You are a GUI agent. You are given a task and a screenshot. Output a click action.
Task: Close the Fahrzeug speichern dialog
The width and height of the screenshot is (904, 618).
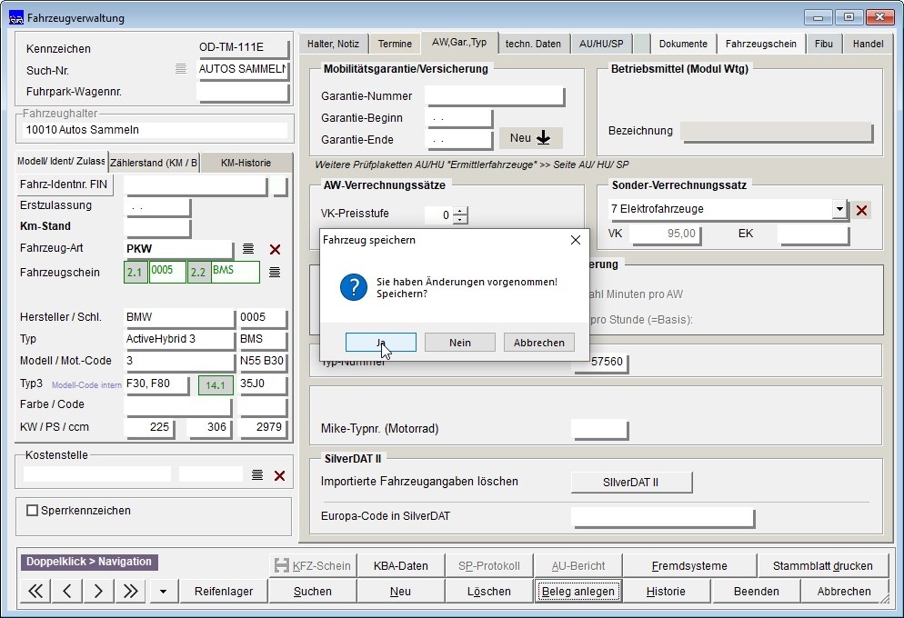[576, 240]
